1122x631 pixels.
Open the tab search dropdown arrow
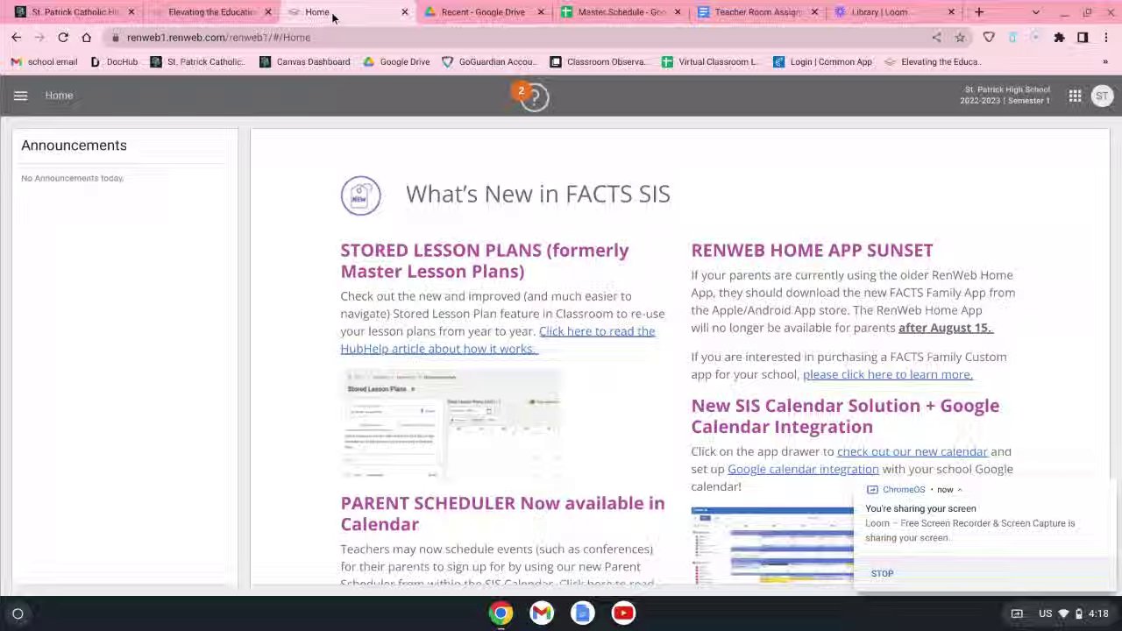point(1036,12)
